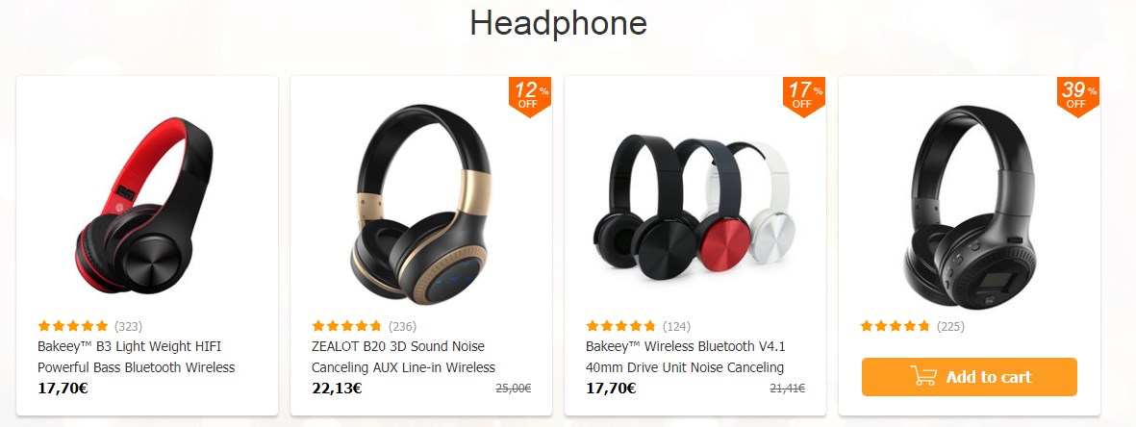Open the black headphone with LCD display image
Image resolution: width=1136 pixels, height=427 pixels.
(971, 208)
